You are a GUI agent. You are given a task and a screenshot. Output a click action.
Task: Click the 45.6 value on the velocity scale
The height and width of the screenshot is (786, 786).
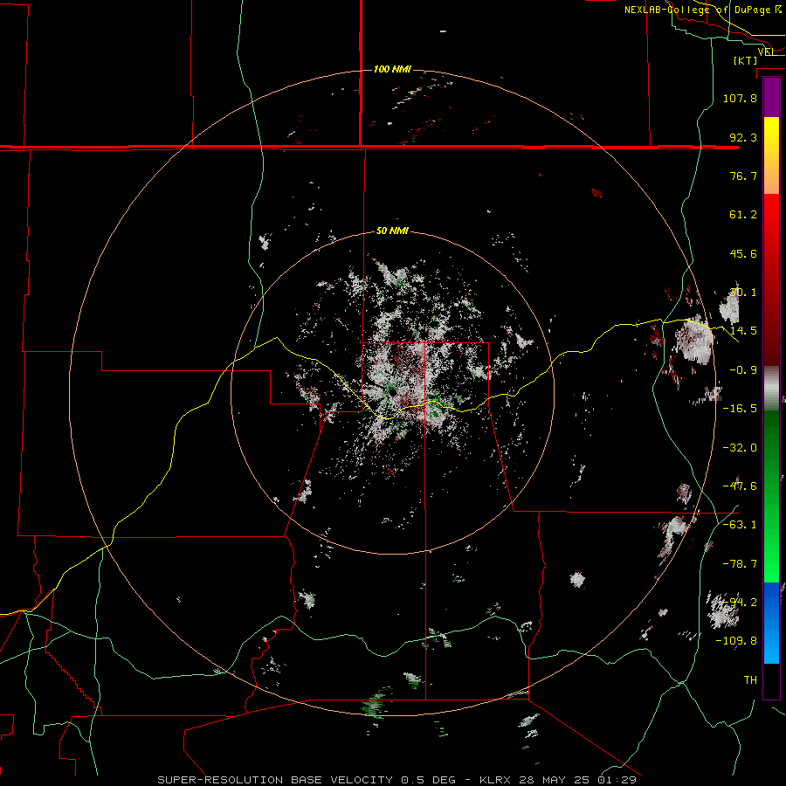[x=743, y=253]
